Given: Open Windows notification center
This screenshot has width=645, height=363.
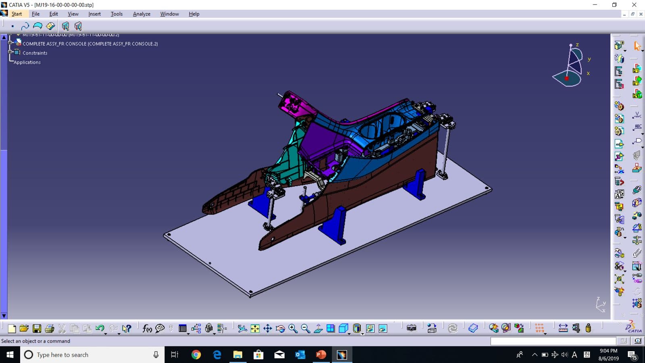Looking at the screenshot, I should click(x=632, y=355).
